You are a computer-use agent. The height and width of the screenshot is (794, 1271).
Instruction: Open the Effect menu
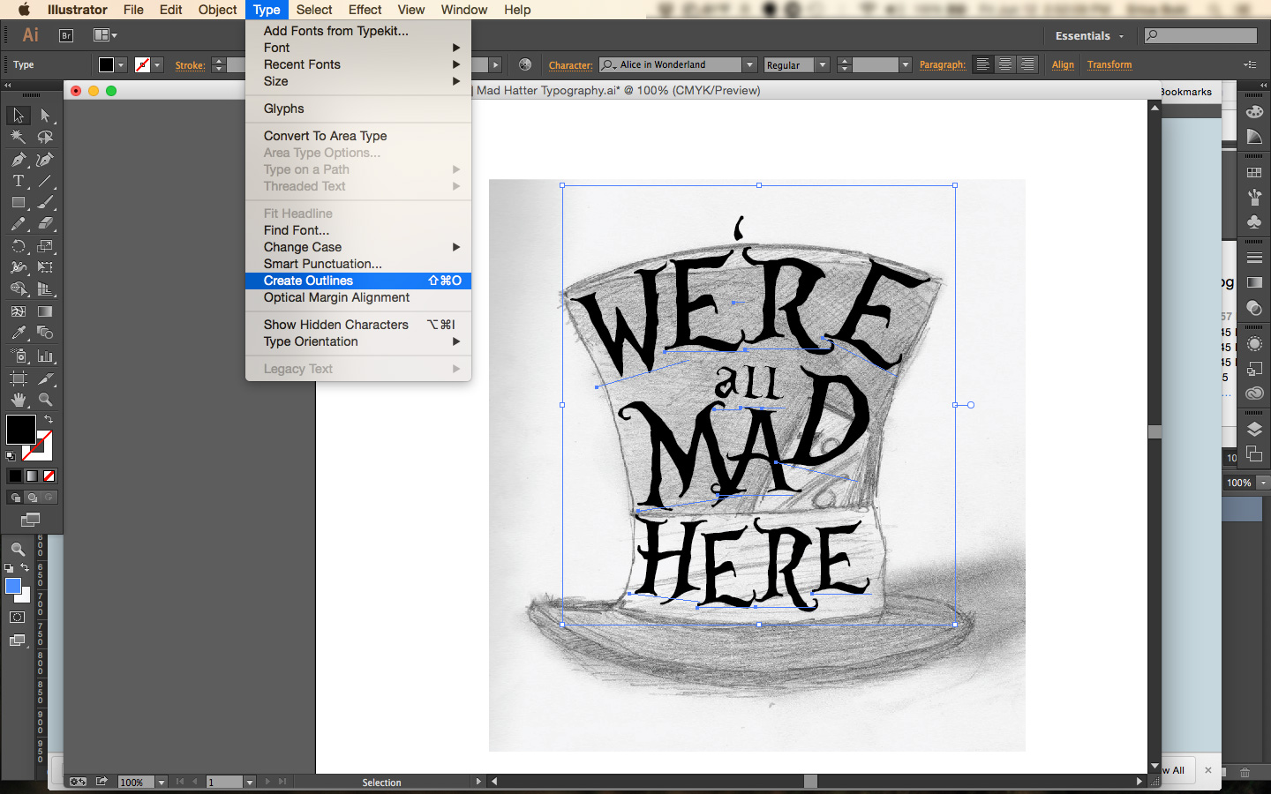[x=365, y=10]
